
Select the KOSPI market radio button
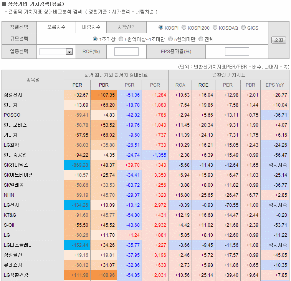click(161, 28)
